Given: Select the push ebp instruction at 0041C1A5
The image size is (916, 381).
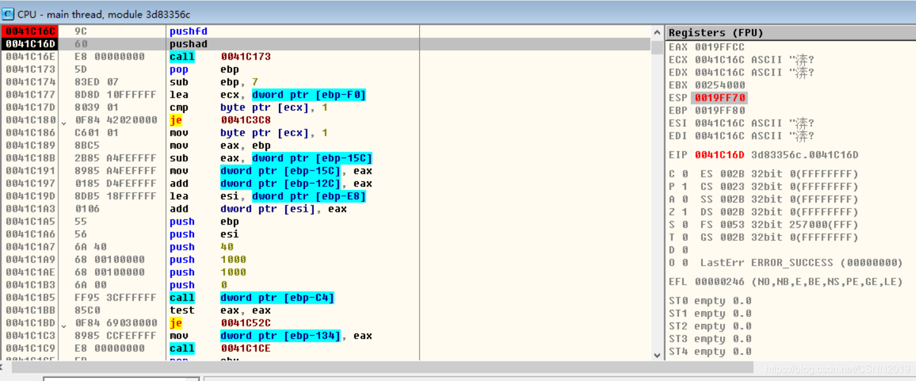Looking at the screenshot, I should tap(204, 221).
